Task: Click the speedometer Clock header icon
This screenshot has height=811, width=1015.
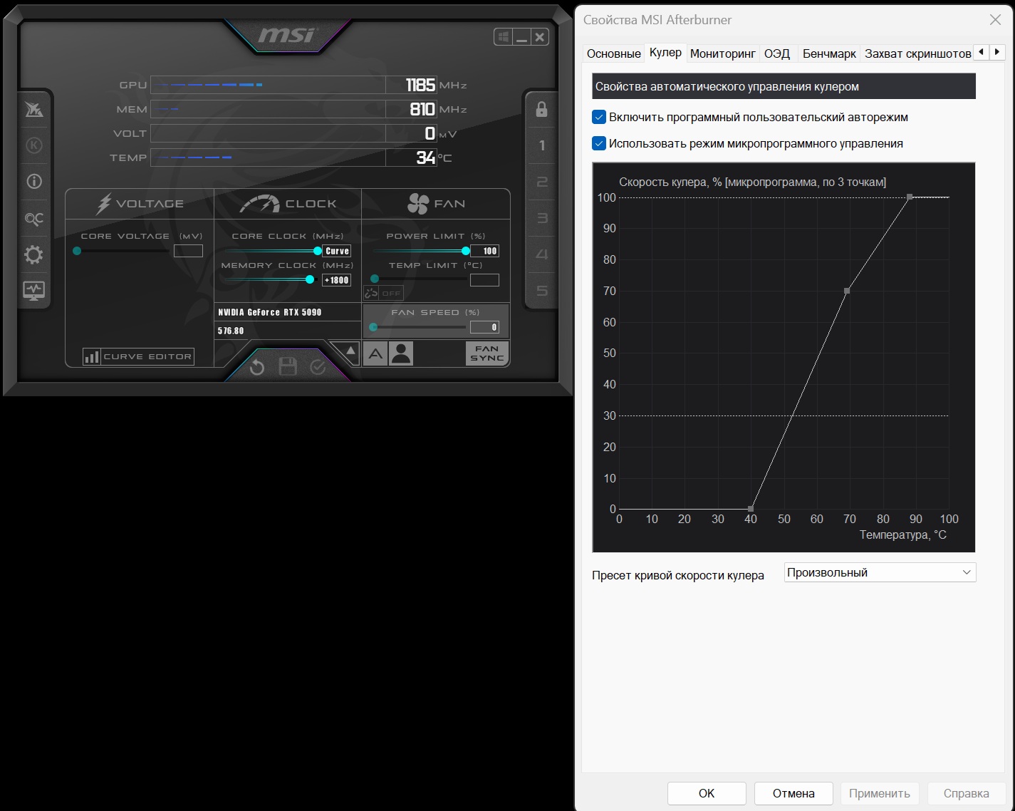Action: [x=259, y=204]
